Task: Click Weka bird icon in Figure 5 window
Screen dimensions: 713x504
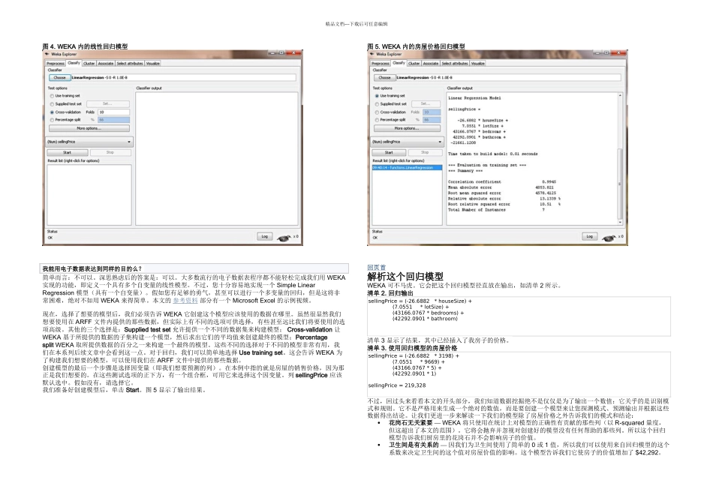Action: tap(609, 237)
